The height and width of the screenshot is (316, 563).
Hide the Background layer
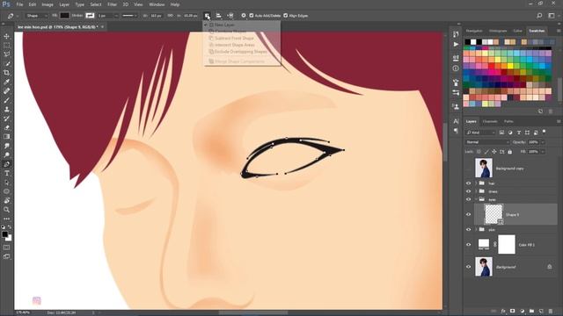pos(468,267)
